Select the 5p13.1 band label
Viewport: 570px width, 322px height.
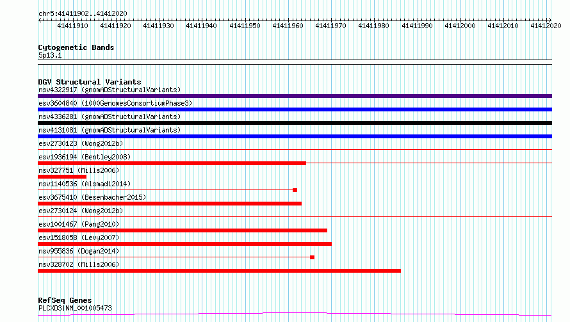(50, 55)
